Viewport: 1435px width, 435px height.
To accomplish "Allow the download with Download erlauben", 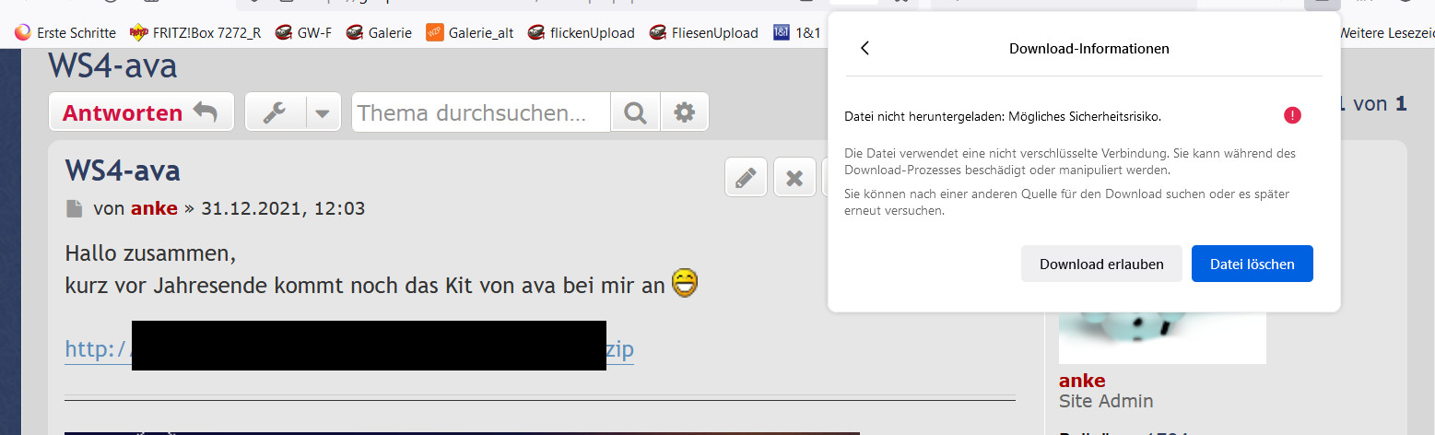I will pyautogui.click(x=1101, y=264).
